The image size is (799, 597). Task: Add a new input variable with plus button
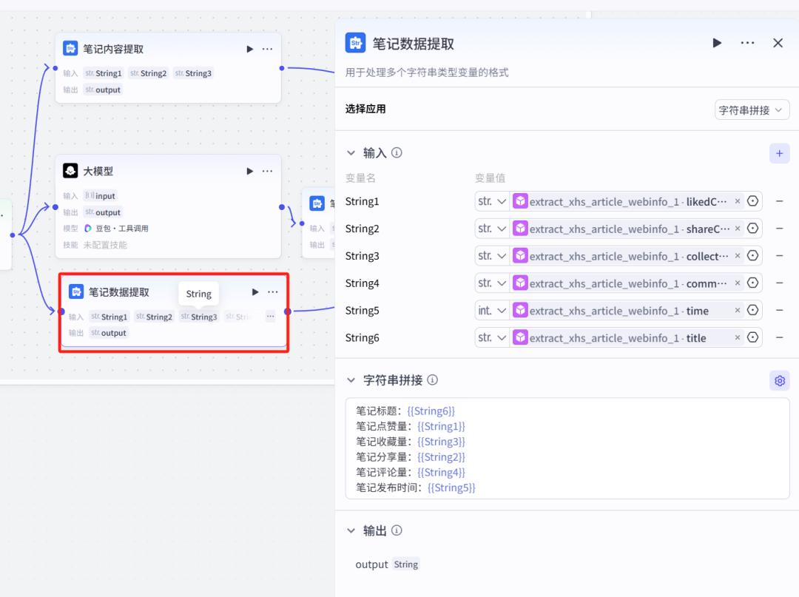(779, 153)
